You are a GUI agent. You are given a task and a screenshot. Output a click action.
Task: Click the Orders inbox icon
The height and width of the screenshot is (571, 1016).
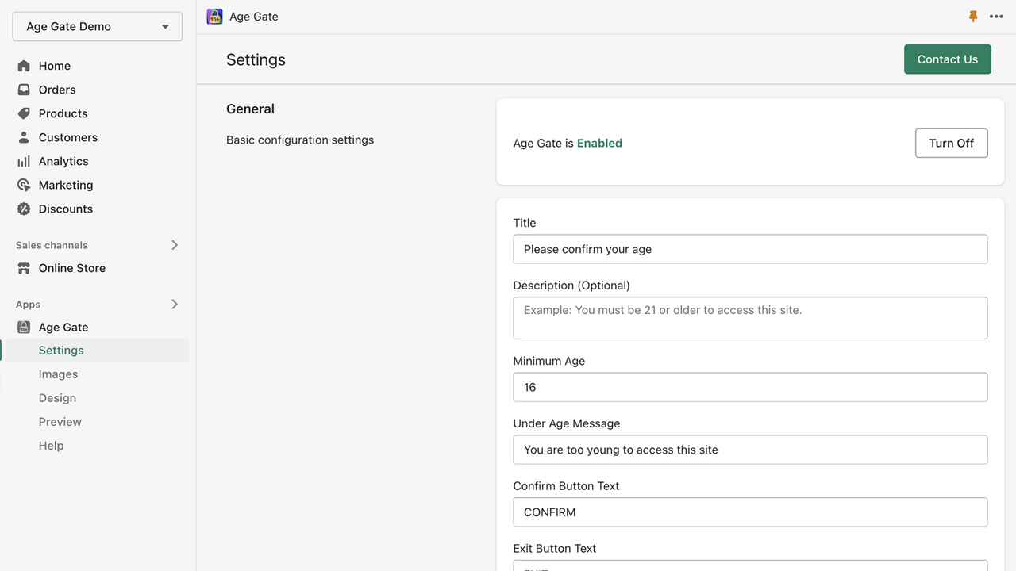click(x=24, y=90)
